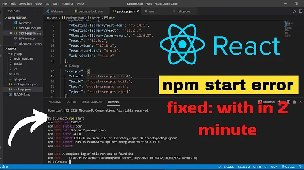Open the View menu
This screenshot has height=170, width=304.
(x=38, y=3)
